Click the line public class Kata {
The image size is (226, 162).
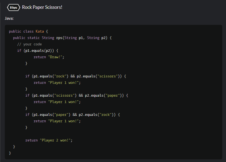[28, 31]
